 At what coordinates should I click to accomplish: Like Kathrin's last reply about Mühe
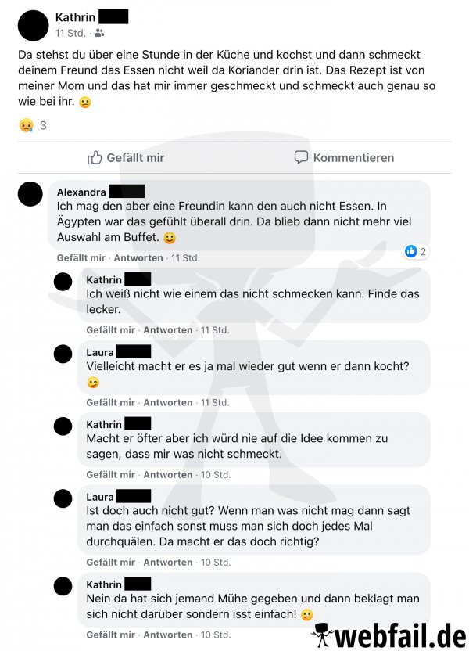click(x=111, y=635)
